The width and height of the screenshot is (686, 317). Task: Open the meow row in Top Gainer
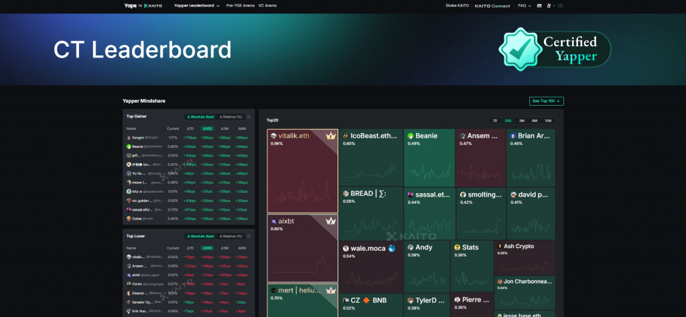point(188,183)
